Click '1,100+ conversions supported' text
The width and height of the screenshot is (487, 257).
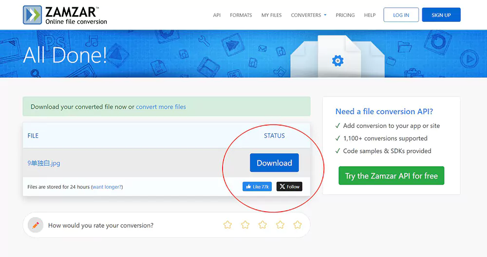point(385,138)
